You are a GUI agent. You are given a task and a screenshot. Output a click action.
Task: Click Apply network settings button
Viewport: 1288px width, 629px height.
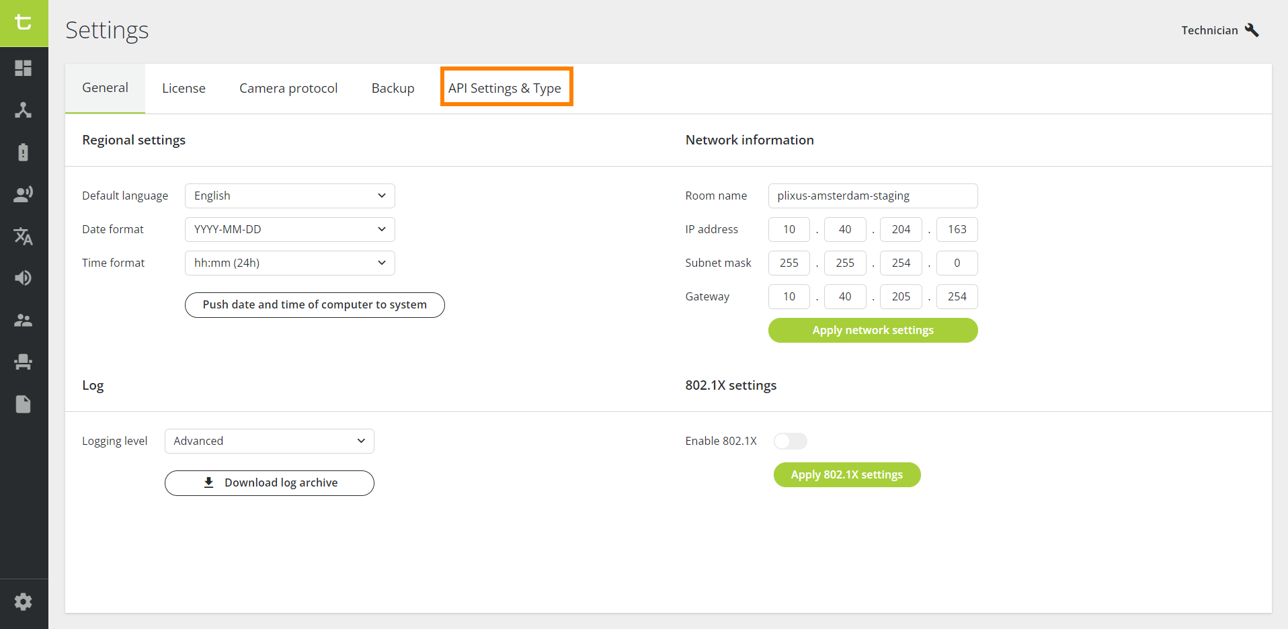pyautogui.click(x=872, y=330)
